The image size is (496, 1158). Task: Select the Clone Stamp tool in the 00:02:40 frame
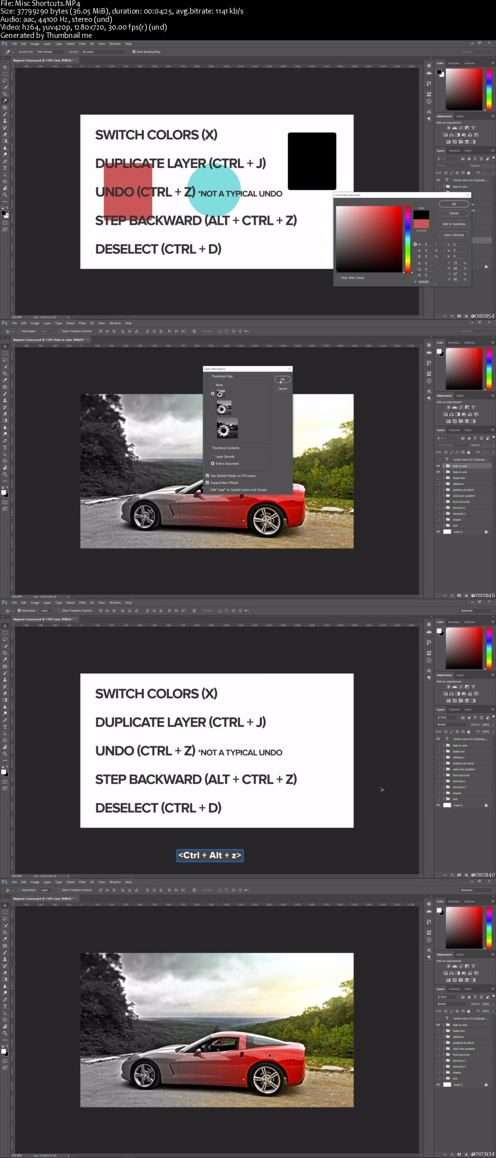5,680
